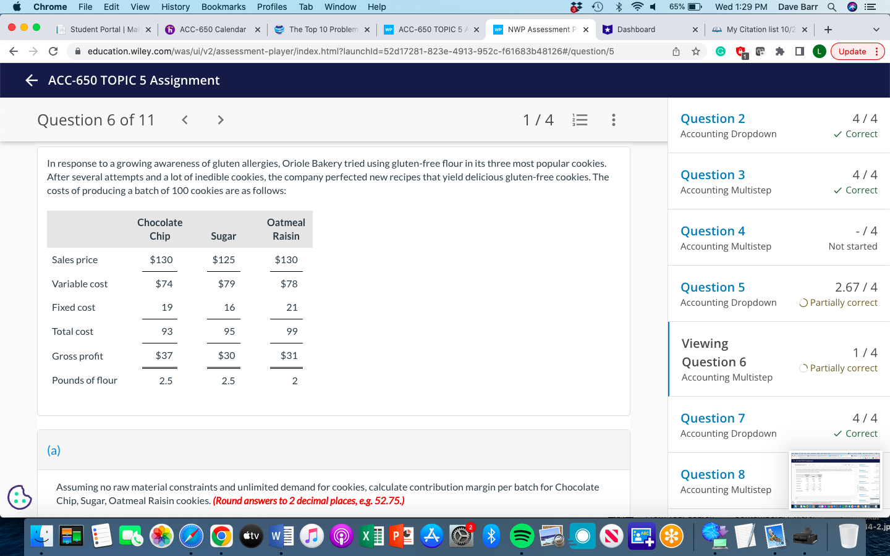The height and width of the screenshot is (556, 890).
Task: Open Spotify from the Dock
Action: (522, 536)
